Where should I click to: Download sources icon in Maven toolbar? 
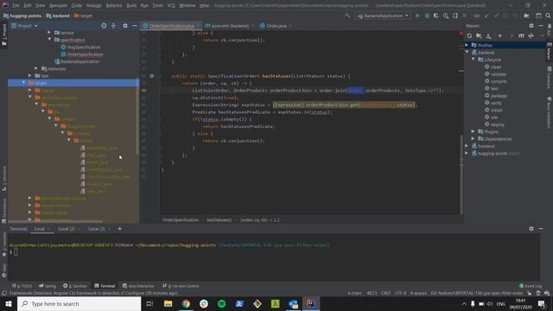pyautogui.click(x=488, y=35)
